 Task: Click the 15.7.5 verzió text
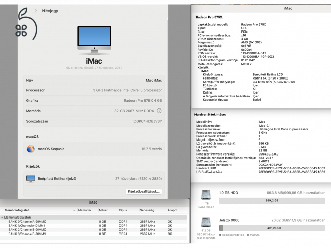pos(152,149)
